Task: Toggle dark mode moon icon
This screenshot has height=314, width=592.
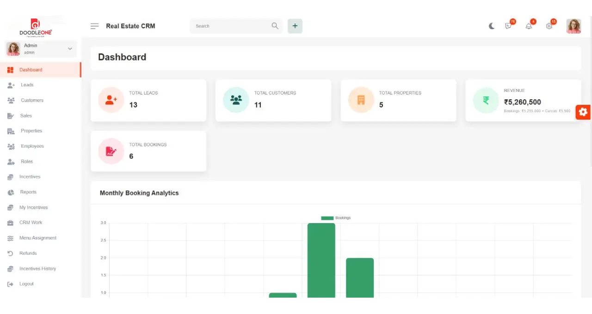Action: tap(492, 26)
